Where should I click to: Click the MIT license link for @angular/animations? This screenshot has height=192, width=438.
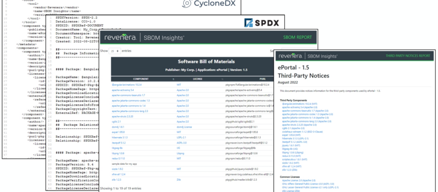pyautogui.click(x=179, y=84)
